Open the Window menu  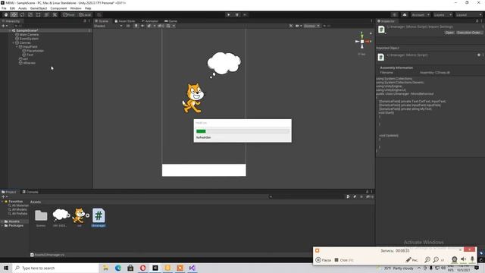[x=76, y=8]
